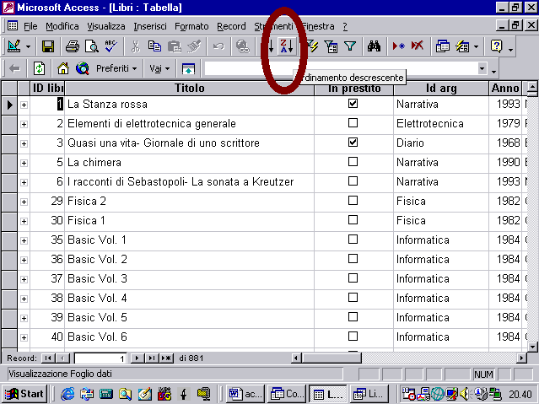Create a New Object with the lightning form icon
The image size is (539, 404).
(x=462, y=46)
